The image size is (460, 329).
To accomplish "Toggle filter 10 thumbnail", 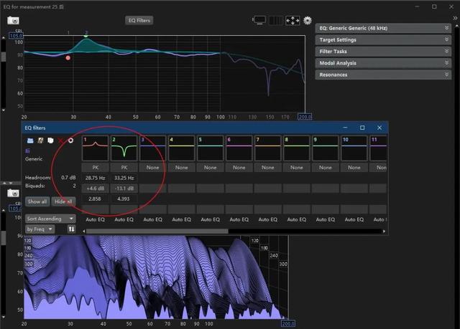I will pos(354,148).
